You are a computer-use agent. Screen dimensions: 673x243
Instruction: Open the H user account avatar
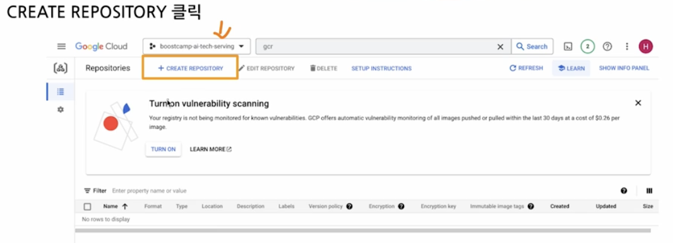[645, 47]
